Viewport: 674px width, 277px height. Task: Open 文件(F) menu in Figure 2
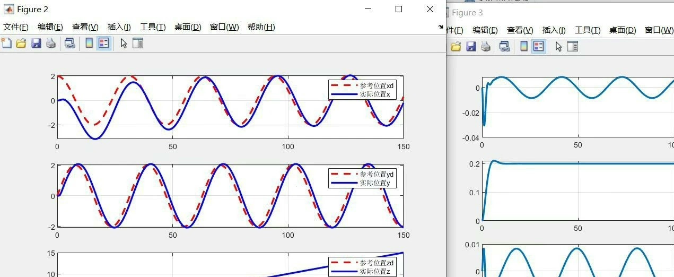[x=16, y=27]
